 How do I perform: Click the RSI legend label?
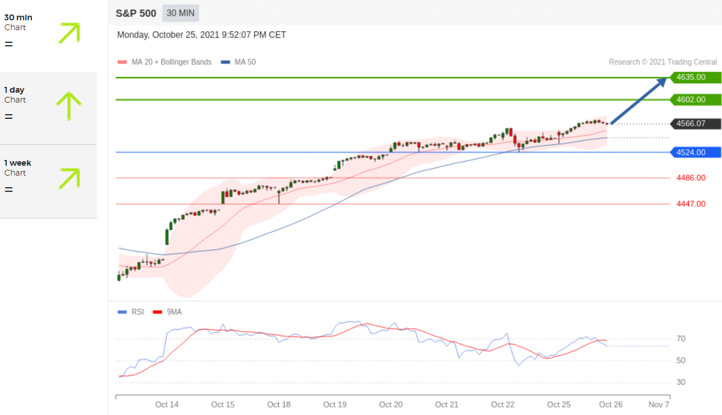(137, 312)
